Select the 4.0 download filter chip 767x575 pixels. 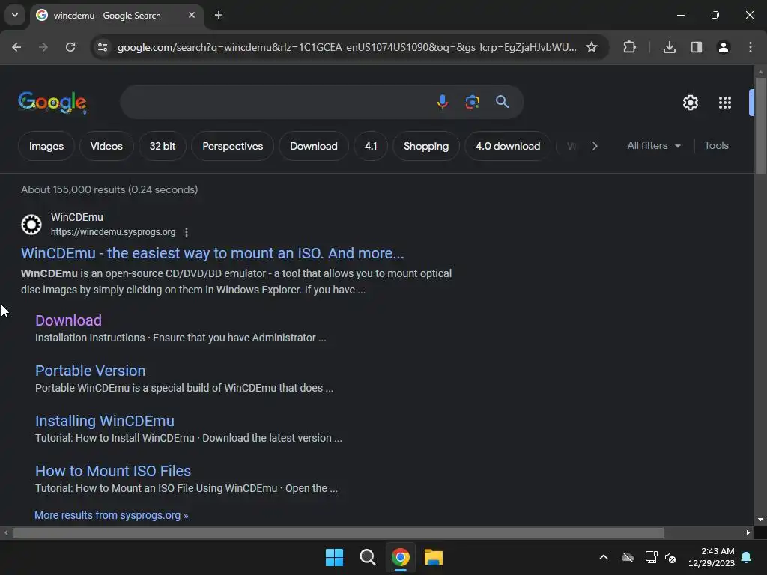pos(508,146)
